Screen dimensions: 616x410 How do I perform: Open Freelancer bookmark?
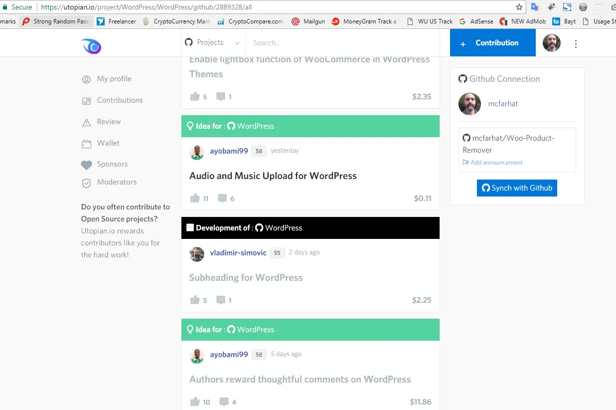117,21
